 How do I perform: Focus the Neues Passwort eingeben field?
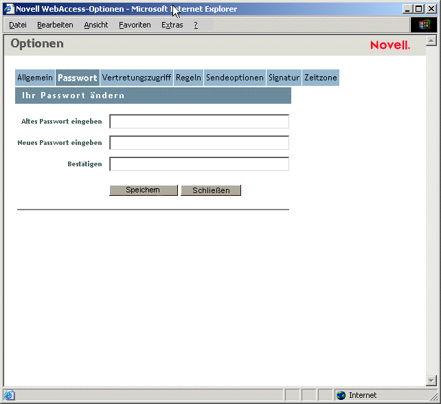(199, 143)
